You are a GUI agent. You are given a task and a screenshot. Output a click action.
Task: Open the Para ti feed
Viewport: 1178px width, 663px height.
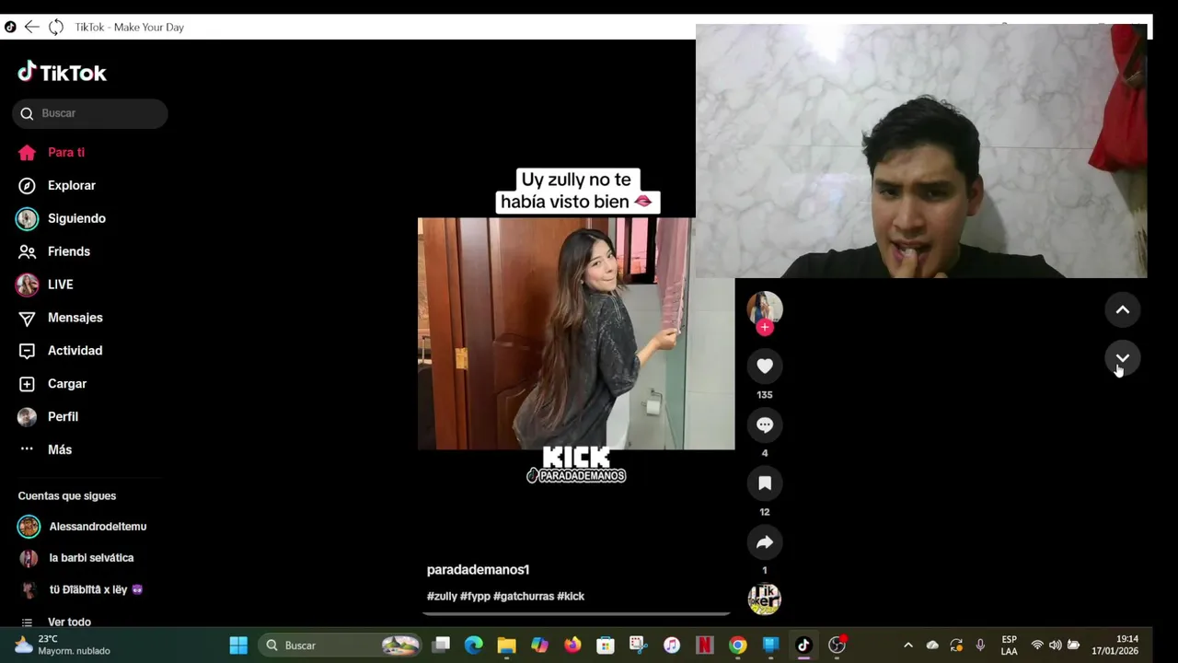[66, 153]
